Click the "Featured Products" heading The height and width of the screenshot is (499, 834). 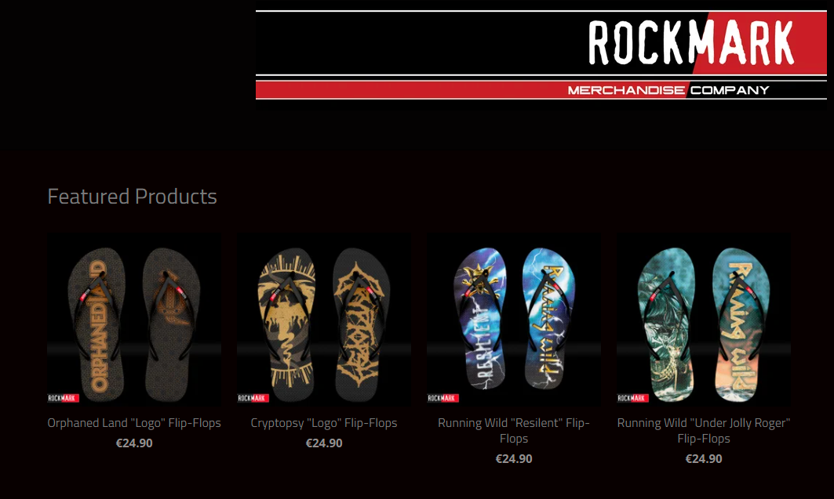click(132, 197)
